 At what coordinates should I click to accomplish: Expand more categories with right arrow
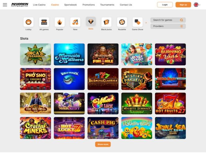coord(146,23)
